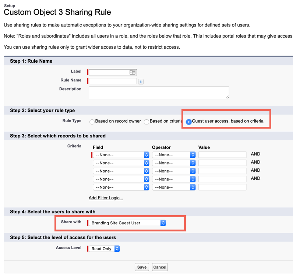Click the Operator column header
Image resolution: width=293 pixels, height=276 pixels.
pos(161,147)
